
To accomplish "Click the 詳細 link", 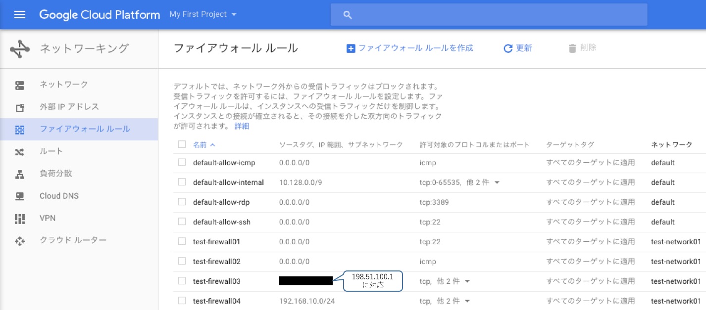I will (x=242, y=126).
